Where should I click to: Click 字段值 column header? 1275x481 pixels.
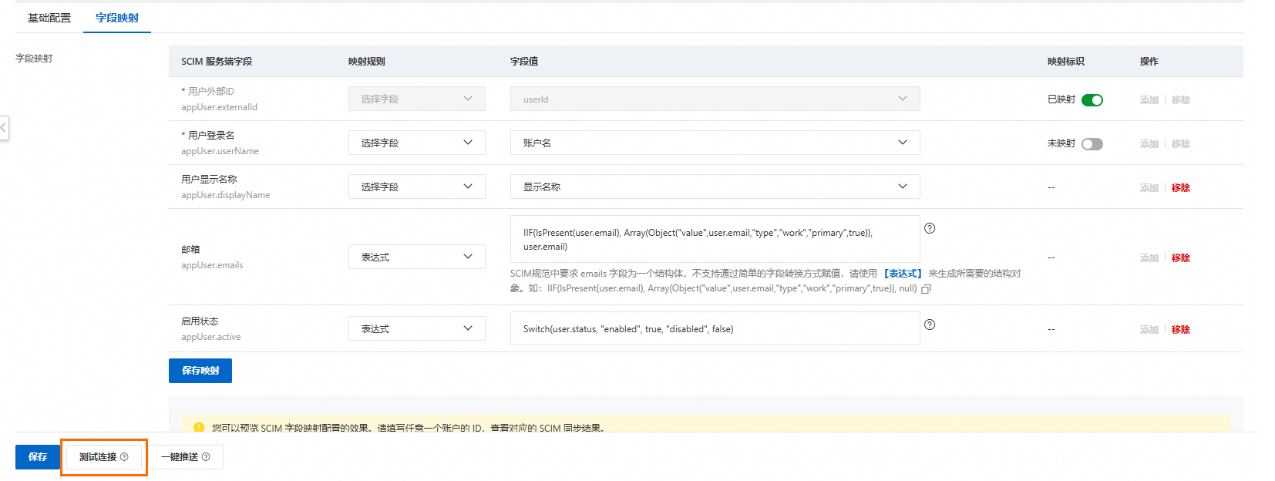(524, 62)
